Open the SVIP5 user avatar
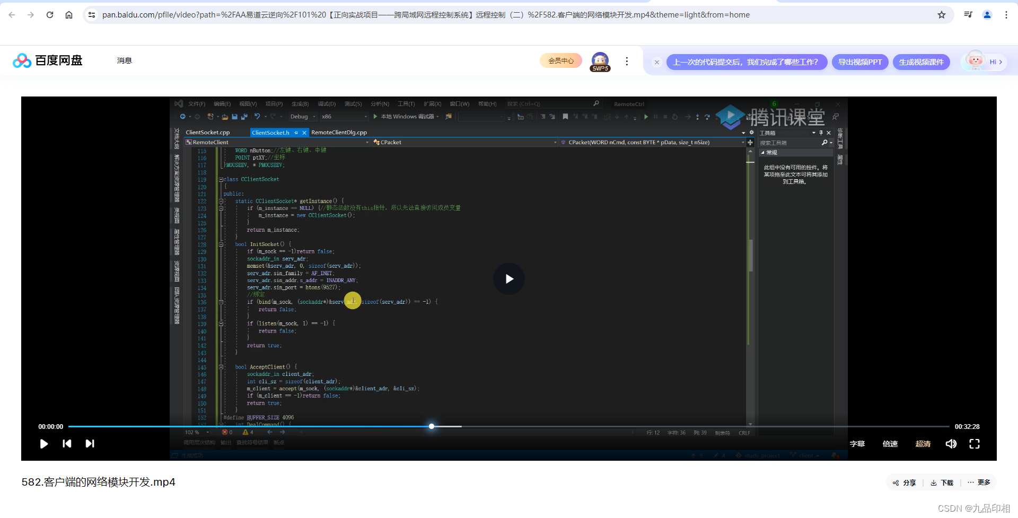The width and height of the screenshot is (1018, 518). click(x=600, y=62)
